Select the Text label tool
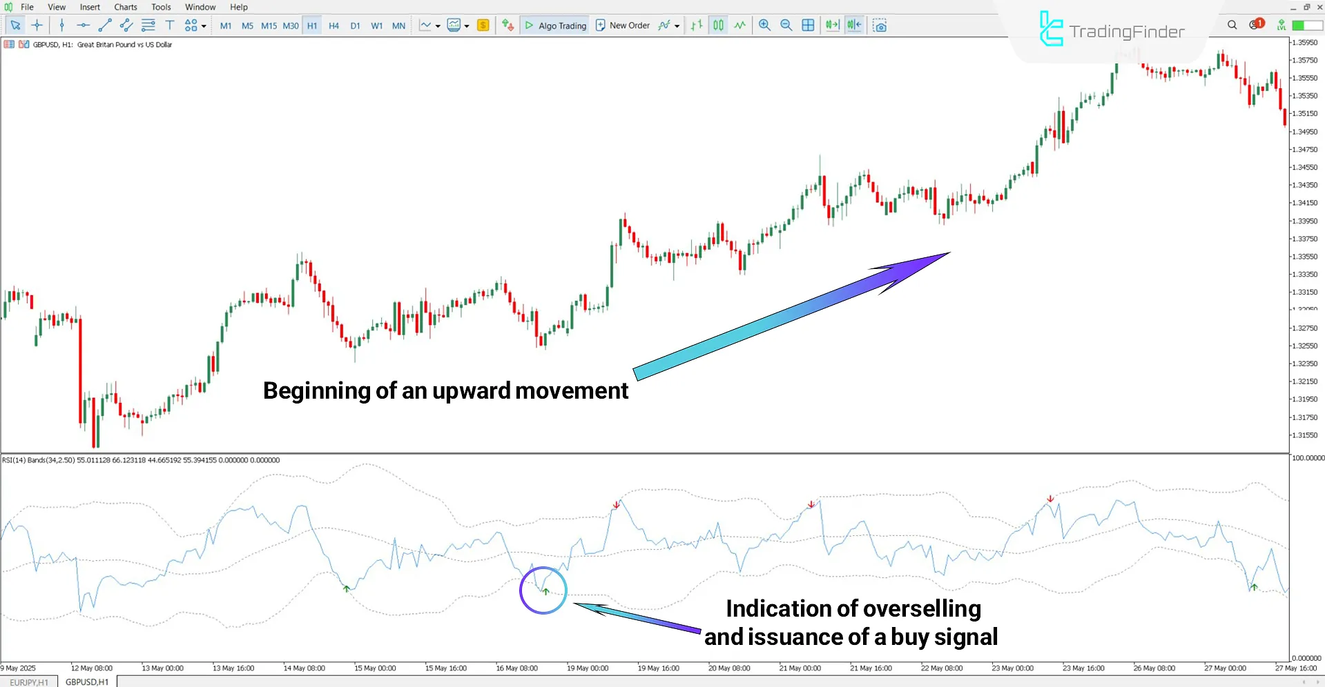This screenshot has height=687, width=1325. click(170, 25)
